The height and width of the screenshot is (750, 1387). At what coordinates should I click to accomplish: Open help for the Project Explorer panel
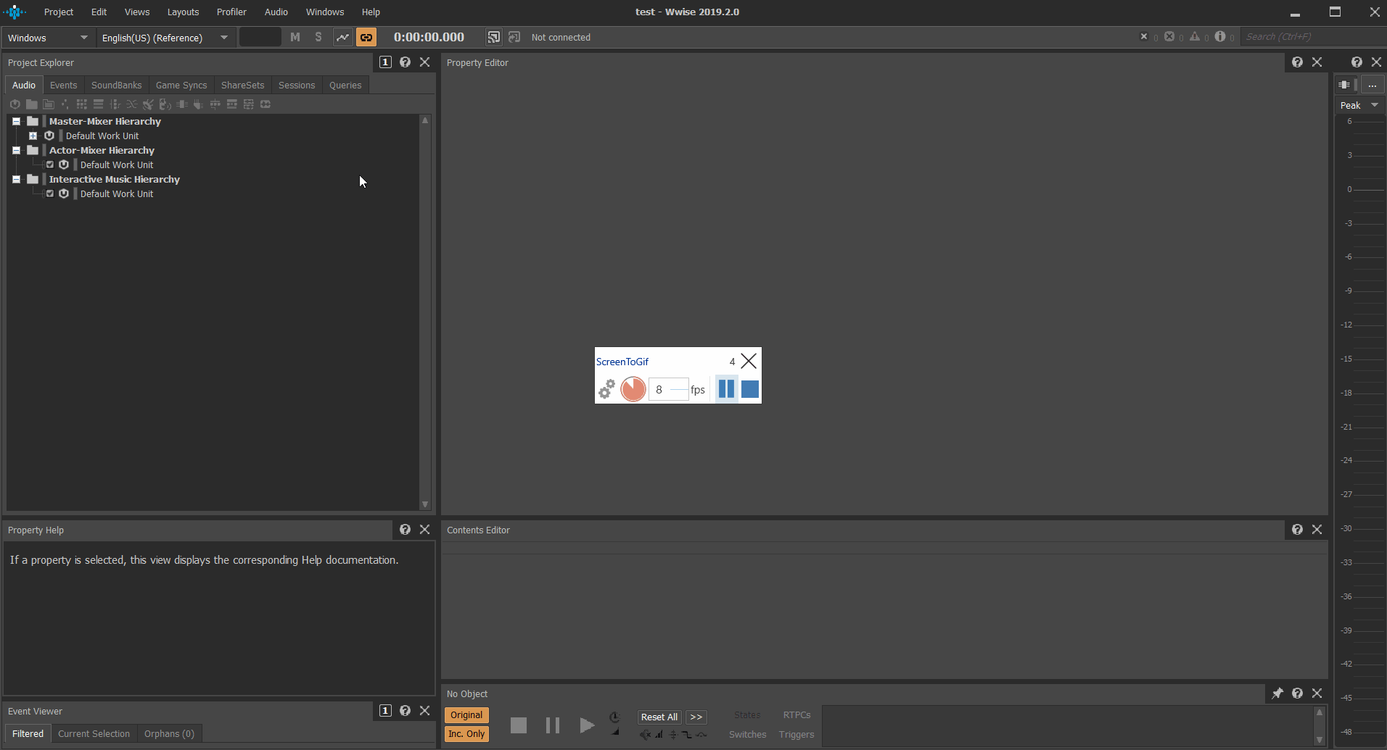(405, 62)
